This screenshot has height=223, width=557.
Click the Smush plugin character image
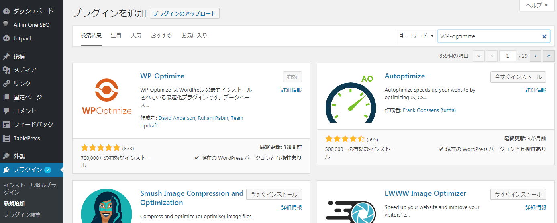pyautogui.click(x=106, y=206)
